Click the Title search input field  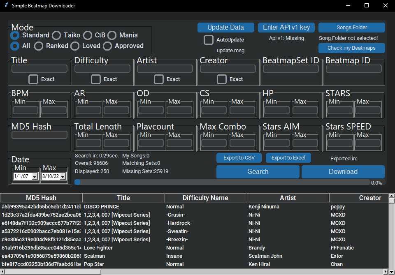click(39, 69)
